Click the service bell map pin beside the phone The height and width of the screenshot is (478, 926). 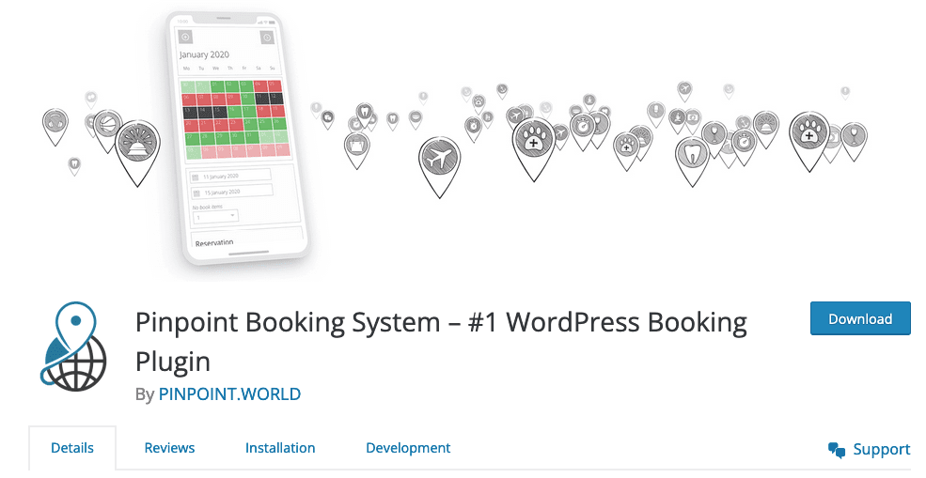point(137,153)
